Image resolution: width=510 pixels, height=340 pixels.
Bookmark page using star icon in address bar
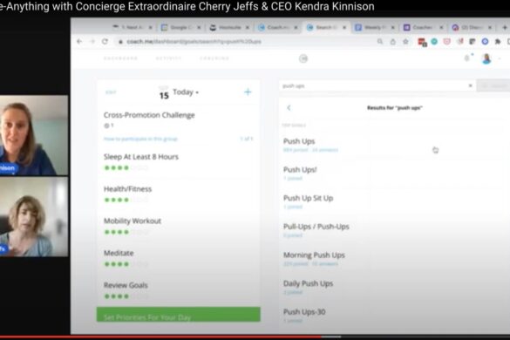(405, 42)
